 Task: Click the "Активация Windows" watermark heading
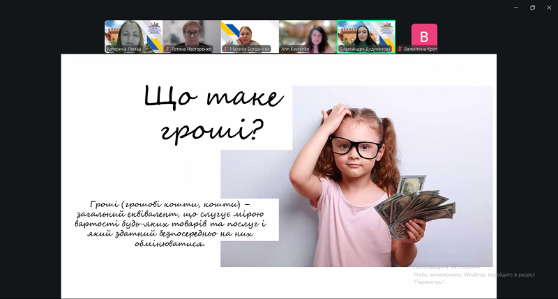[446, 266]
